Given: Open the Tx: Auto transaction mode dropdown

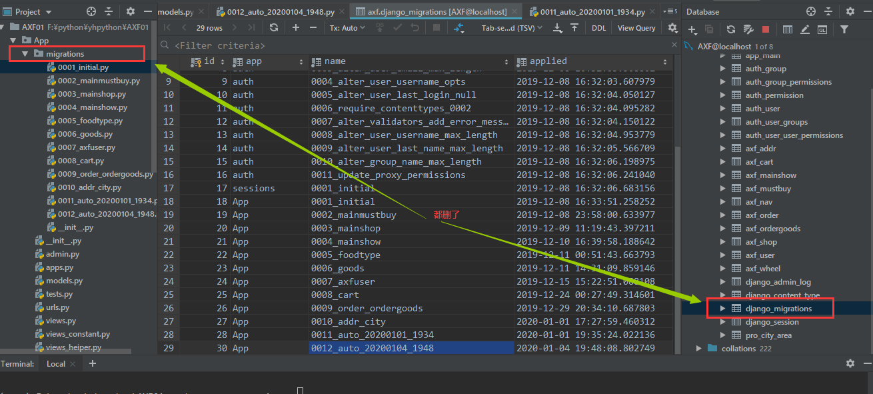Looking at the screenshot, I should click(345, 28).
